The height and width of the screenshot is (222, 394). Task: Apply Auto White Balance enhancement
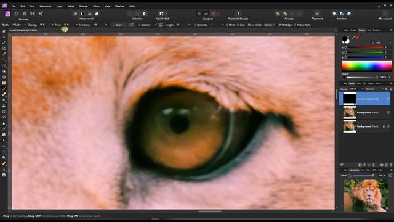pyautogui.click(x=97, y=14)
